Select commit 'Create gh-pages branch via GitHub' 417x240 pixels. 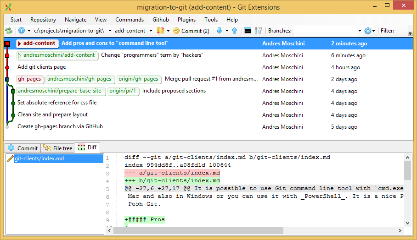pyautogui.click(x=60, y=127)
